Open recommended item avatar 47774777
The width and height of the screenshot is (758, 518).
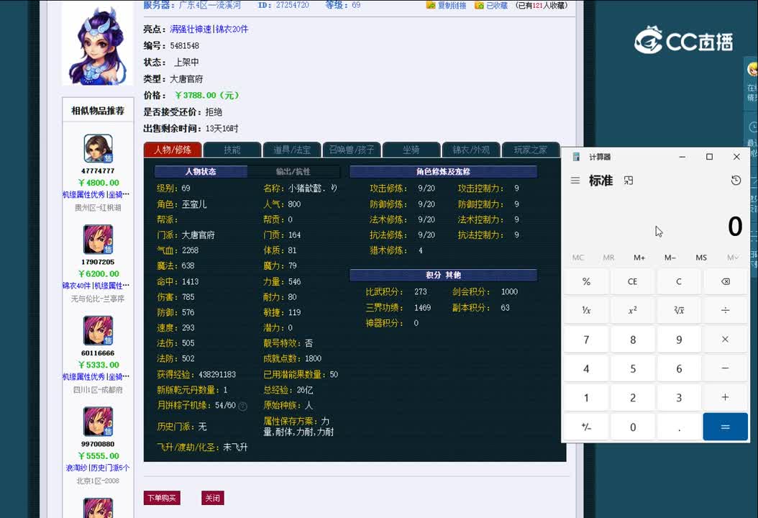click(98, 148)
